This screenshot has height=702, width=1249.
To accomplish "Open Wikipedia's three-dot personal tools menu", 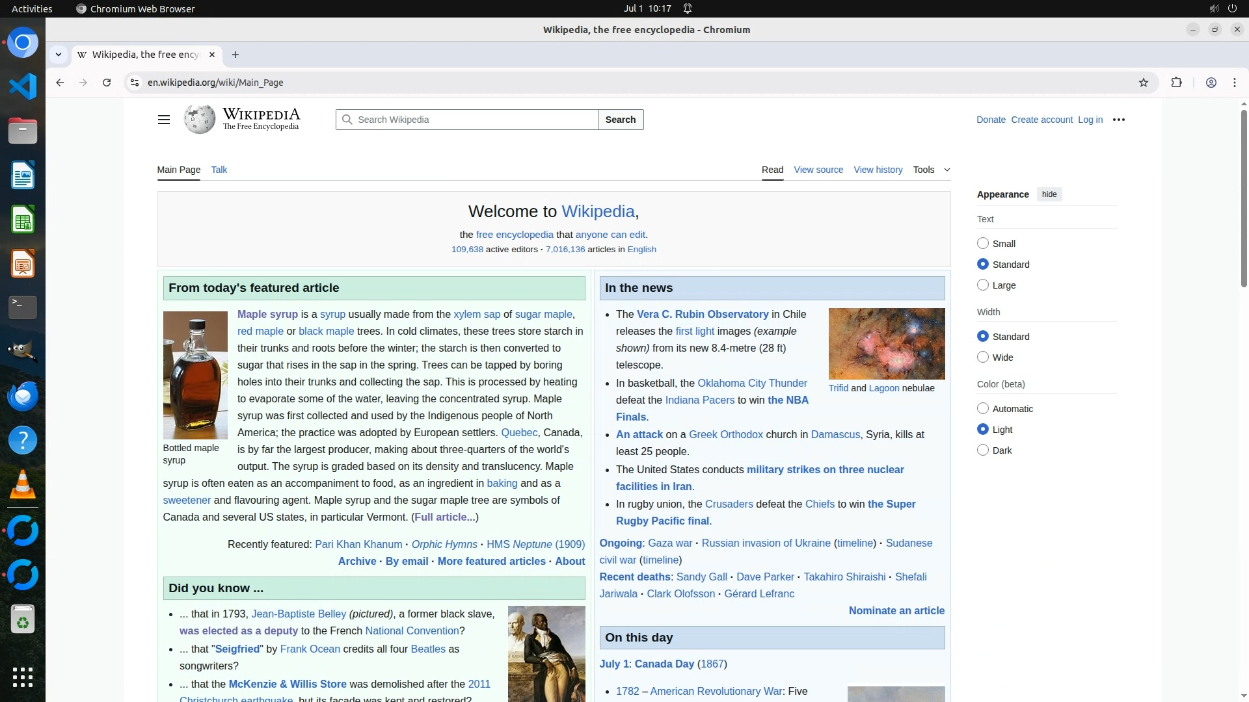I will pyautogui.click(x=1119, y=120).
